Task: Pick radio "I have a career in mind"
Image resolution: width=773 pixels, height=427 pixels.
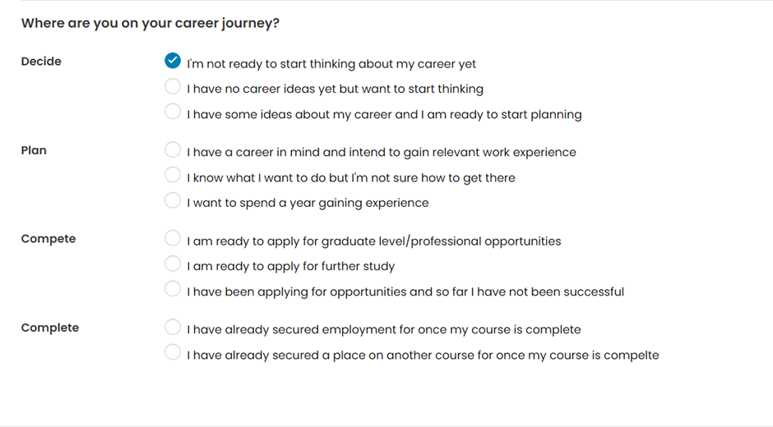Action: click(173, 150)
